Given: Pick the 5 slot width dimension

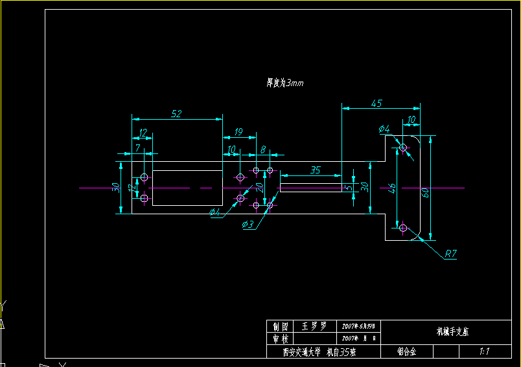Looking at the screenshot, I should pos(348,188).
